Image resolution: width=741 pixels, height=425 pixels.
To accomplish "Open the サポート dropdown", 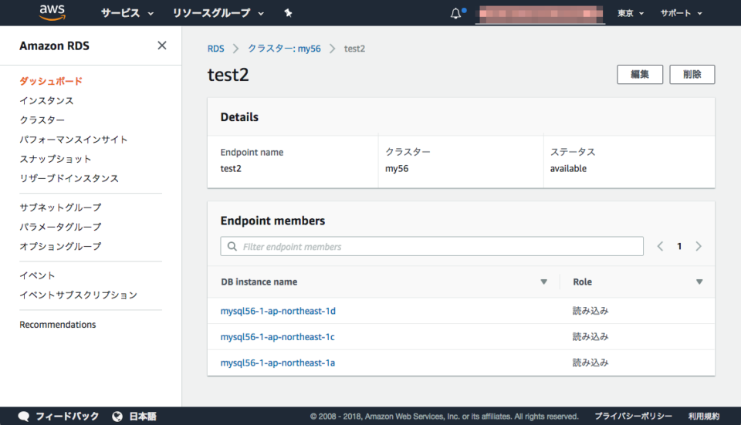I will (x=681, y=13).
